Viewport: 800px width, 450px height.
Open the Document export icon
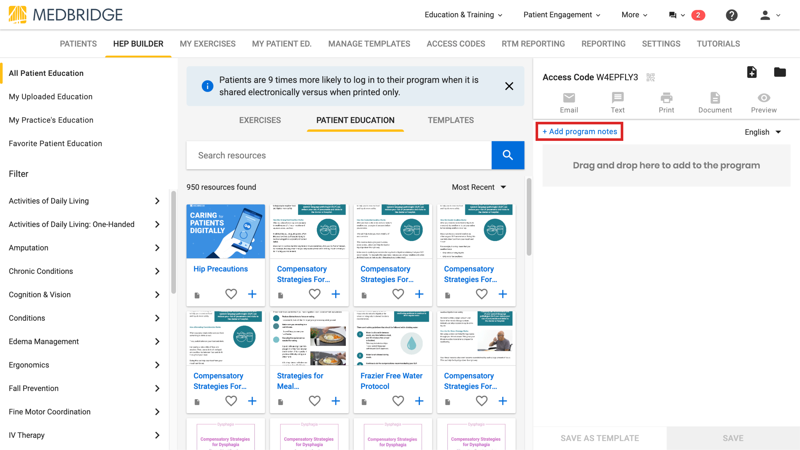point(715,103)
